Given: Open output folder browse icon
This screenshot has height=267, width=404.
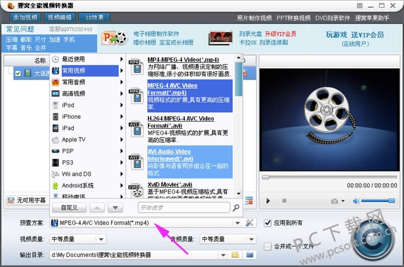Looking at the screenshot, I should point(235,255).
